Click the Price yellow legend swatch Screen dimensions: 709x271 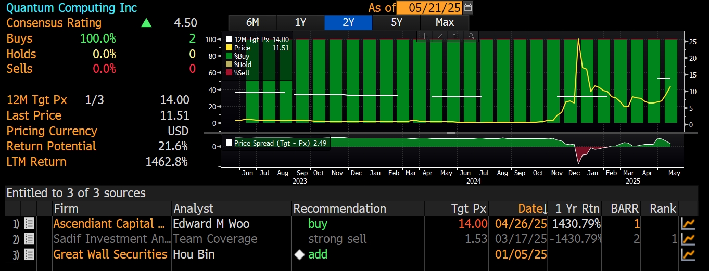pos(229,48)
